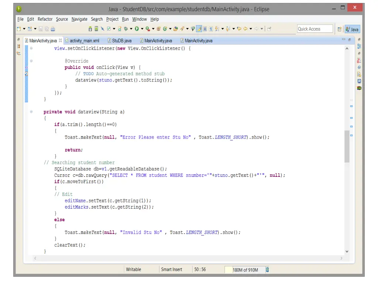This screenshot has height=283, width=378.
Task: Click the vertical scrollbar thumb
Action: 347,146
